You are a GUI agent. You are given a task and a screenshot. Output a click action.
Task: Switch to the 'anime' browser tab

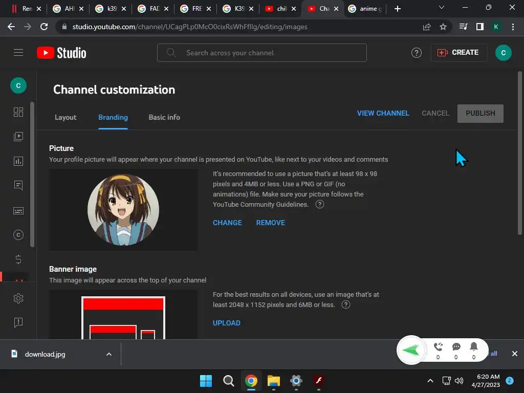(364, 9)
